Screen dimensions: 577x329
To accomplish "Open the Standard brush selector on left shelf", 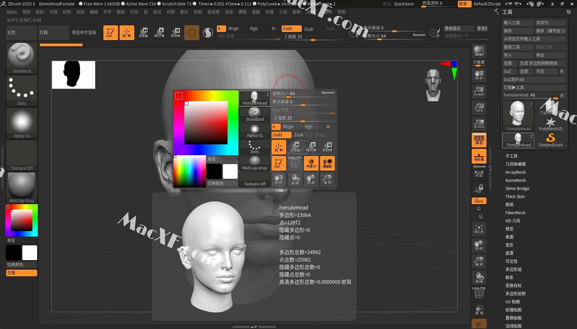I will click(x=22, y=58).
